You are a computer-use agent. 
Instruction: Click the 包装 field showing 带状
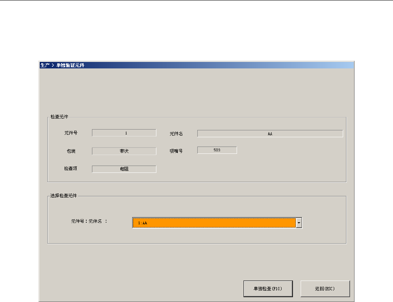(124, 151)
